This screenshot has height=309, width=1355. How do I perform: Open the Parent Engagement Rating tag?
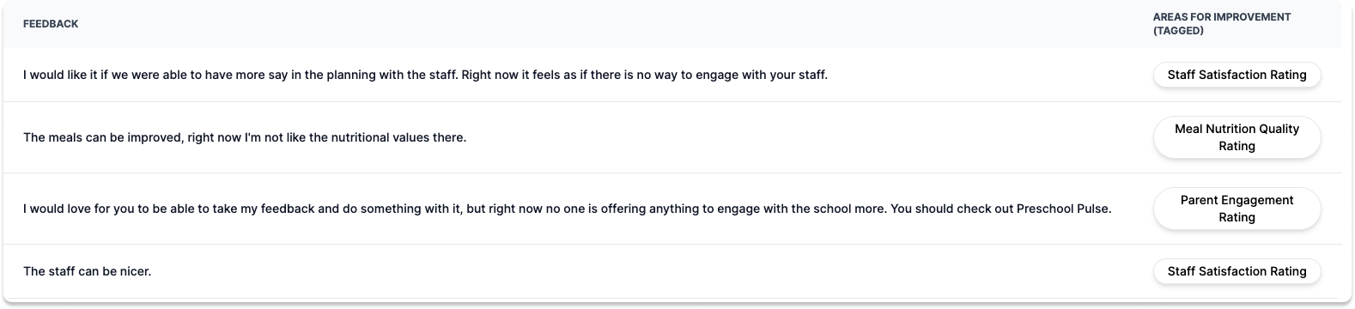[x=1237, y=209]
